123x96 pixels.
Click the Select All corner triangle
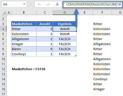tap(4, 13)
